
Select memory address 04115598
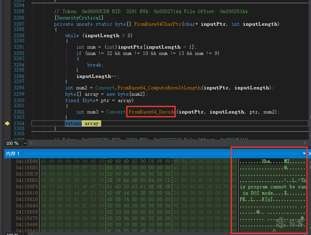27,161
